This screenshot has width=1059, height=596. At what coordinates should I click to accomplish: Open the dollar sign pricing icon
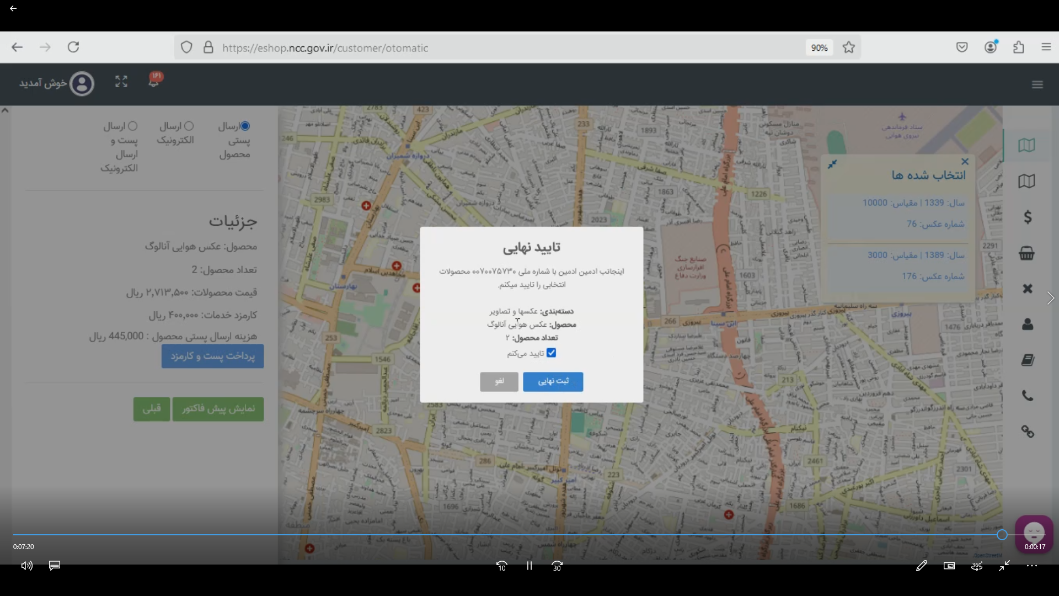1028,217
